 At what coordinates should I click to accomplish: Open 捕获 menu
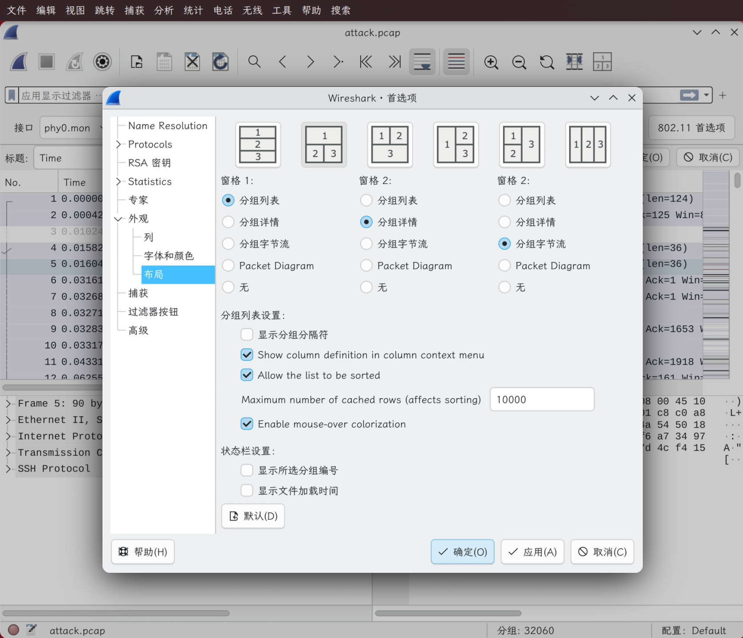[x=134, y=10]
